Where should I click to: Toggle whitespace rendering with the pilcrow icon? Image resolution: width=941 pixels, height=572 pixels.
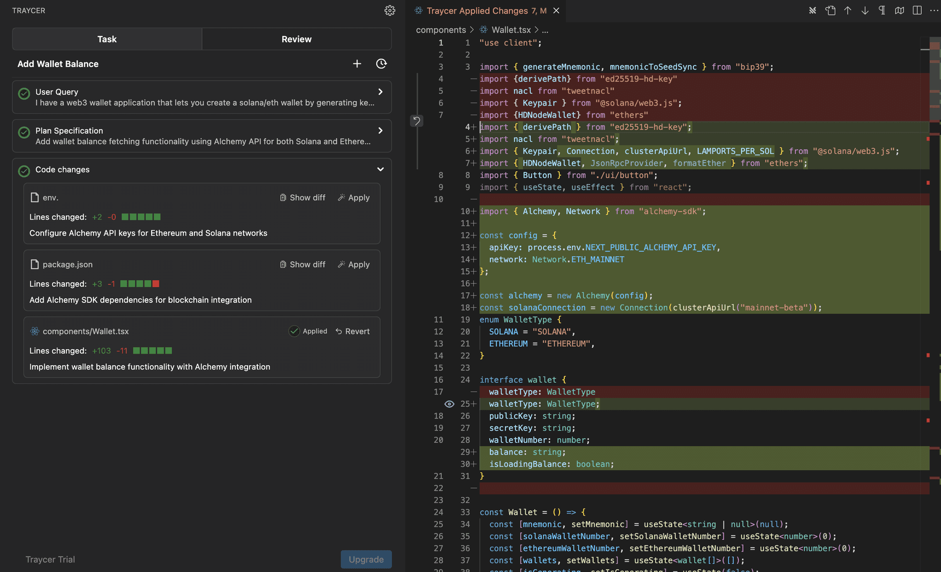pyautogui.click(x=882, y=10)
